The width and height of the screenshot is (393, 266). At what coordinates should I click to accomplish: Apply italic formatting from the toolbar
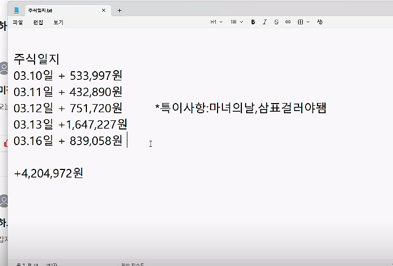265,22
